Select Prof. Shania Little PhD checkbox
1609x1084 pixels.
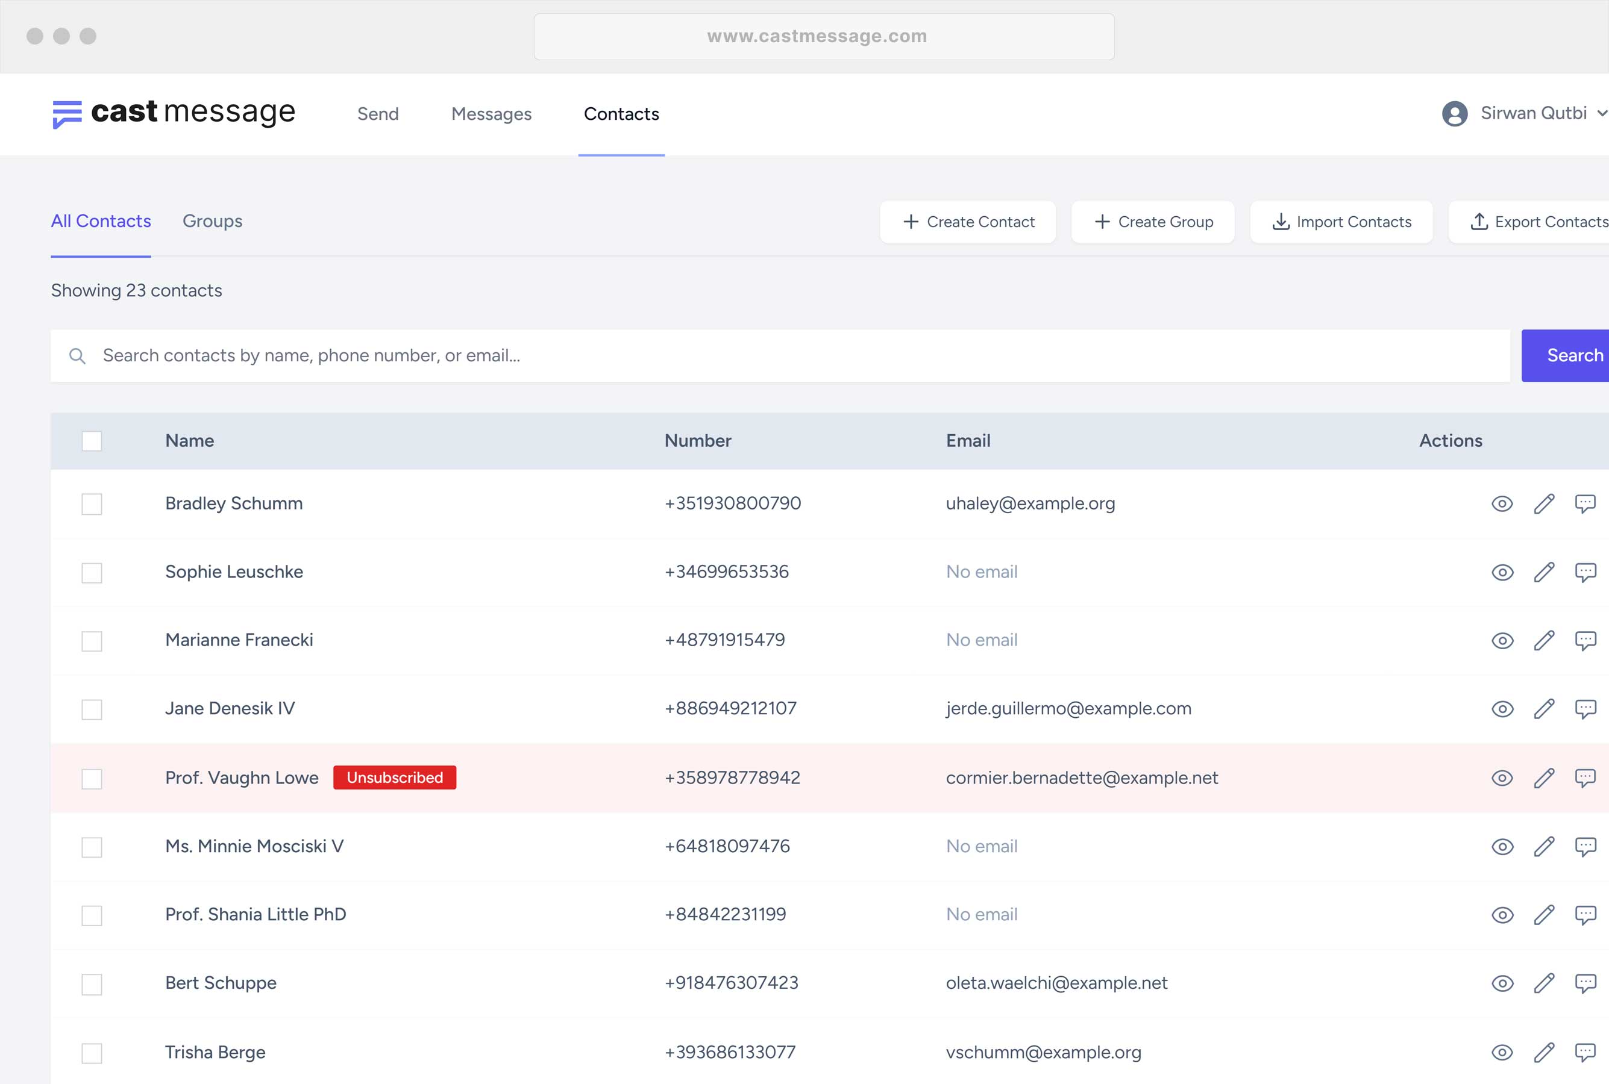(92, 915)
